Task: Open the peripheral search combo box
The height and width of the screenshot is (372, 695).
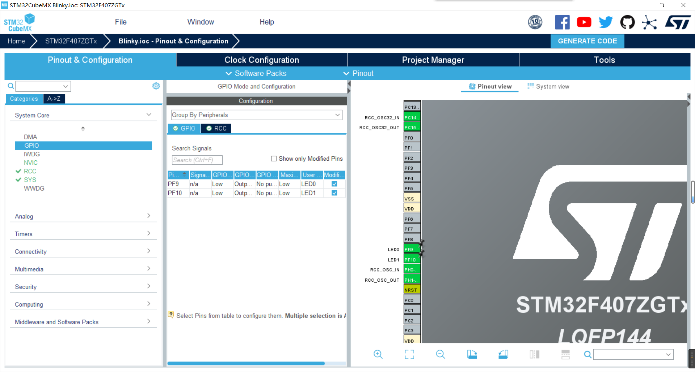Action: 43,86
